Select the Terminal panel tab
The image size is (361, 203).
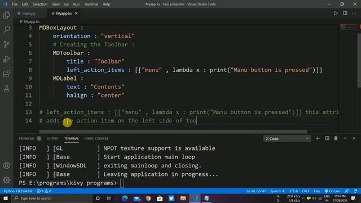click(x=72, y=138)
